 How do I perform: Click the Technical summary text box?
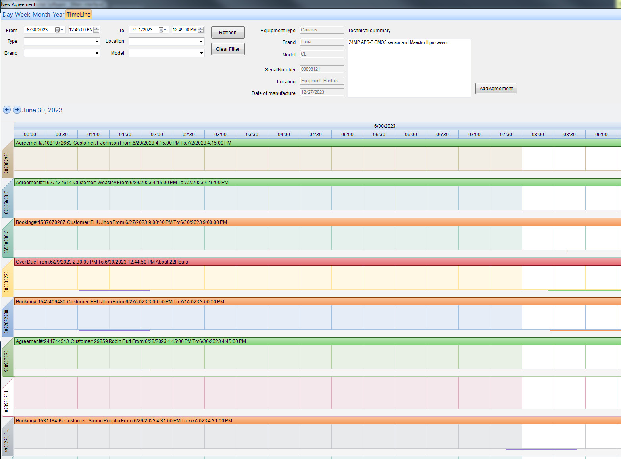(x=409, y=68)
